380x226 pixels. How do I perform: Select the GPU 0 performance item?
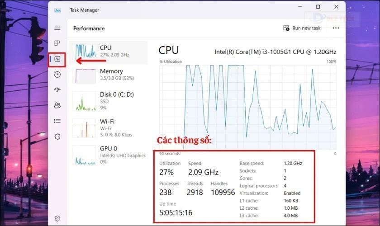(x=108, y=155)
